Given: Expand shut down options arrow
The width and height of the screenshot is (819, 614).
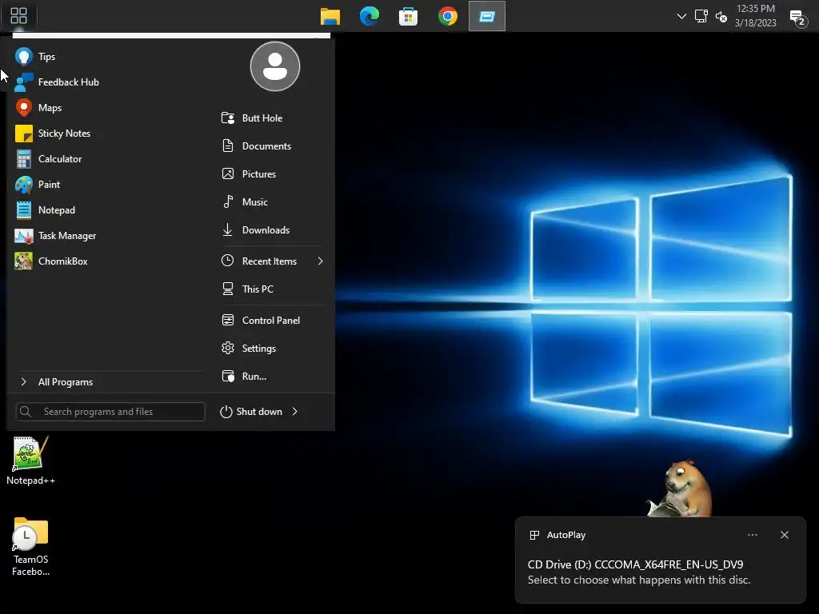Looking at the screenshot, I should click(295, 412).
